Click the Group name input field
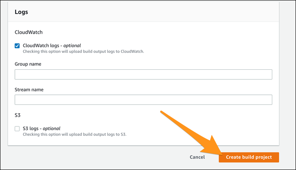This screenshot has height=170, width=296. [x=143, y=75]
